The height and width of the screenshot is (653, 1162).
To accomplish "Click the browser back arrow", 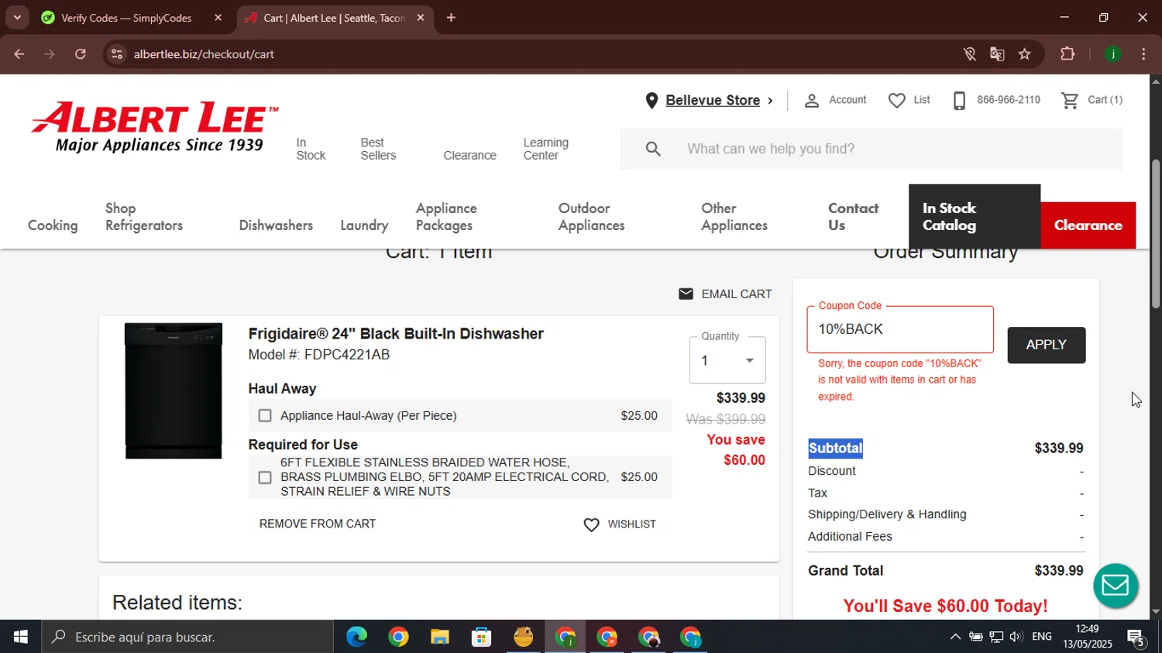I will [19, 54].
